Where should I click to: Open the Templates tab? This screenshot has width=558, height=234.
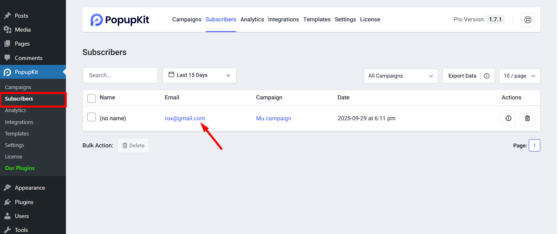[317, 19]
